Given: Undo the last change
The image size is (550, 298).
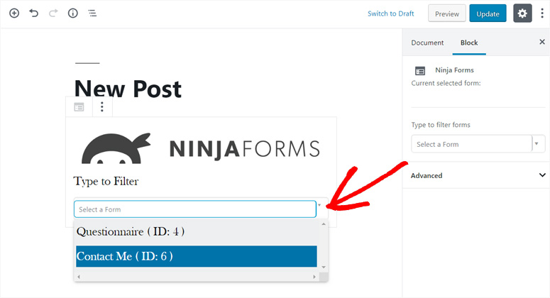Looking at the screenshot, I should click(33, 13).
